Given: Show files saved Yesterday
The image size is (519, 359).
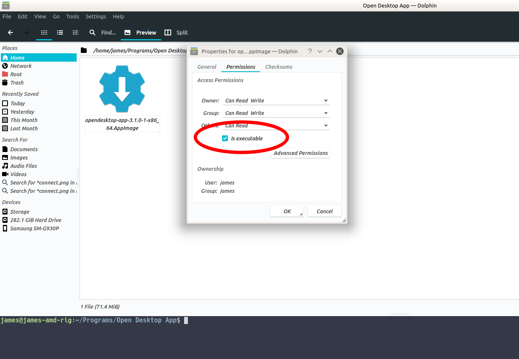Looking at the screenshot, I should [39, 112].
